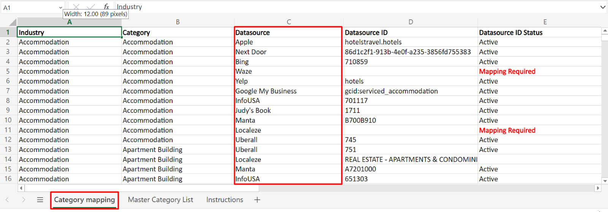Select row 5 header

[x=8, y=71]
